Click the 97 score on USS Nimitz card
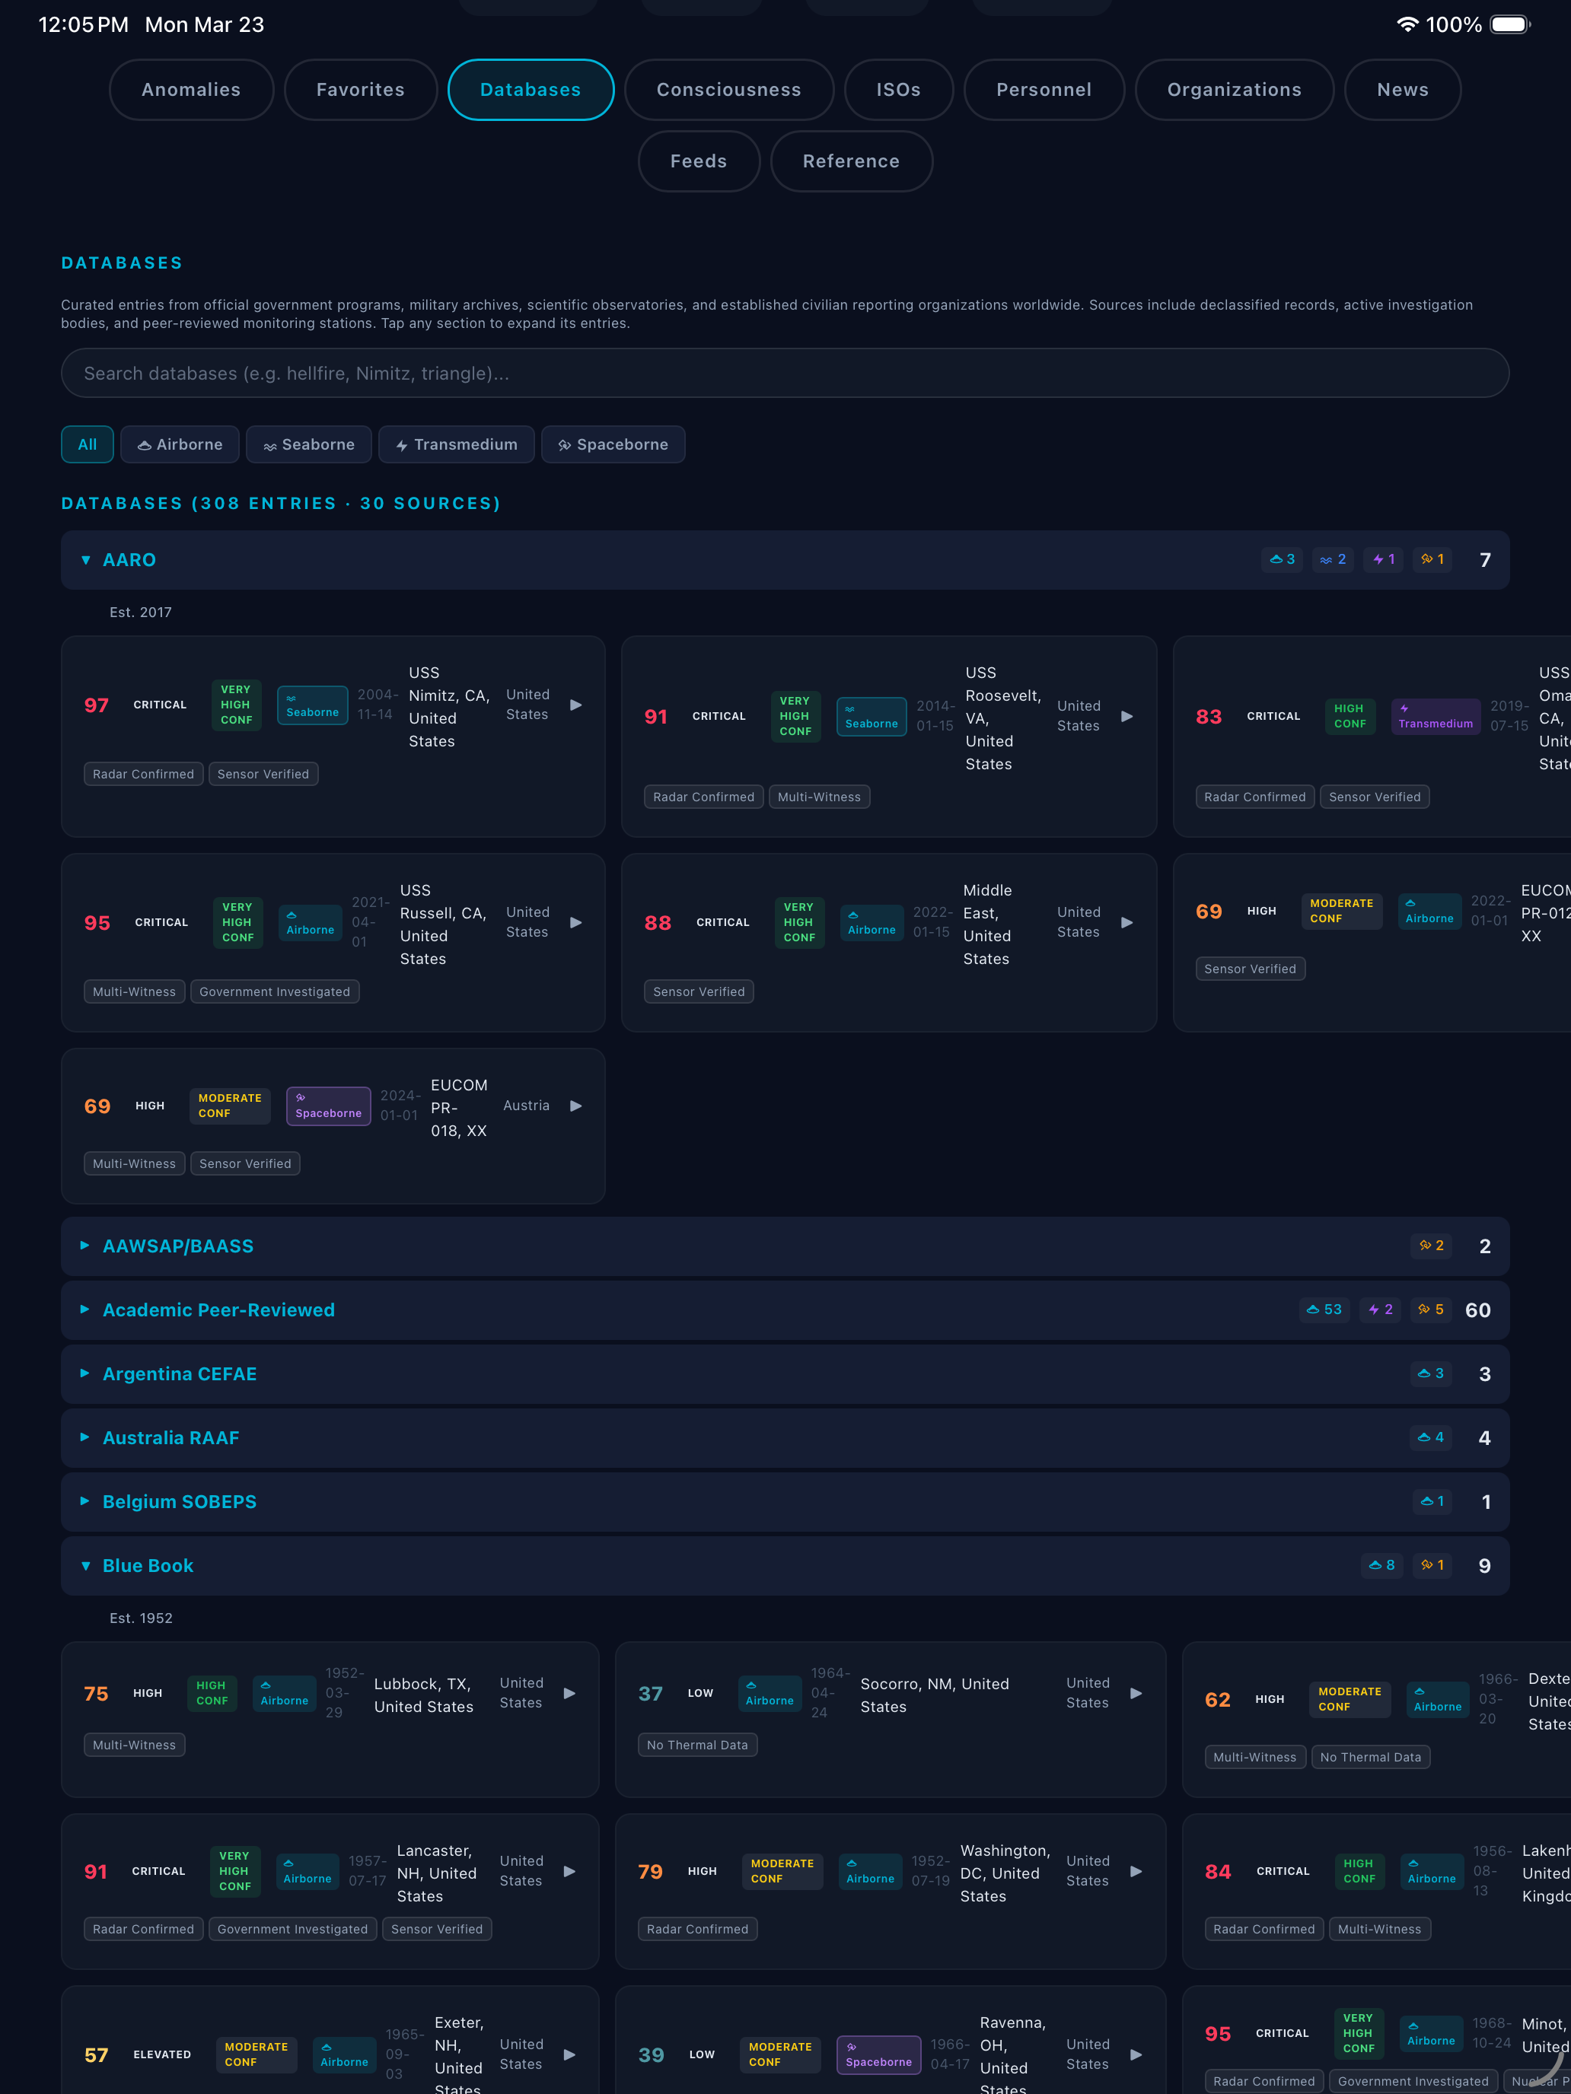Viewport: 1571px width, 2094px height. [x=97, y=705]
